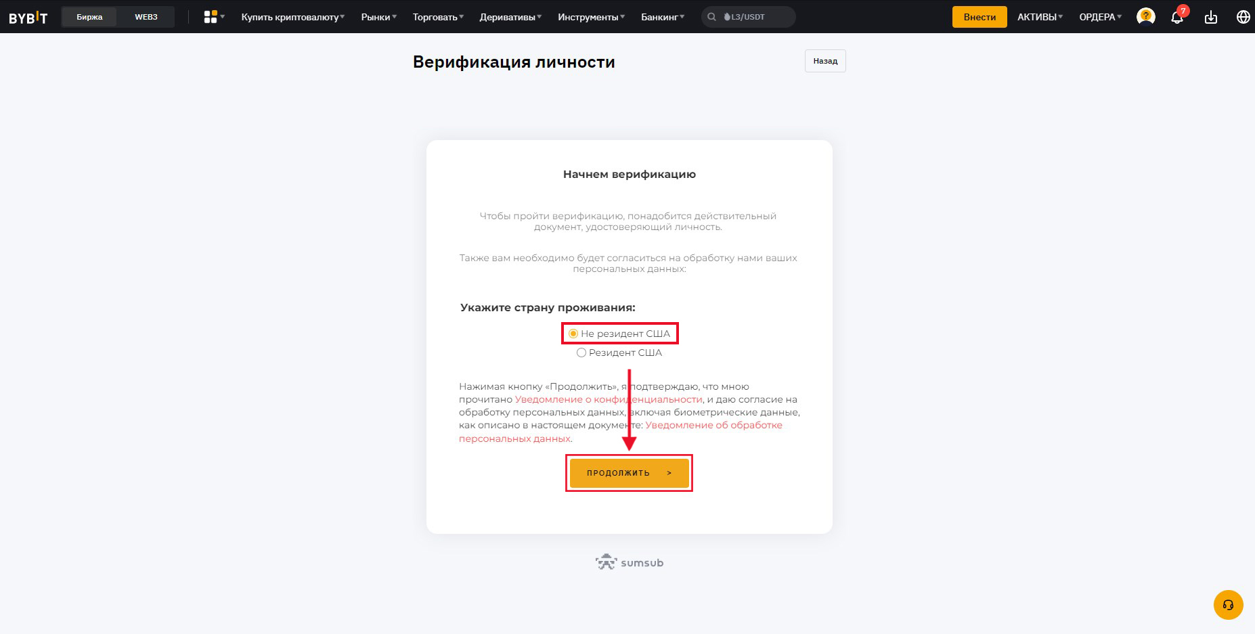Open "Уведомление о конфиденциальности" link

(x=609, y=399)
